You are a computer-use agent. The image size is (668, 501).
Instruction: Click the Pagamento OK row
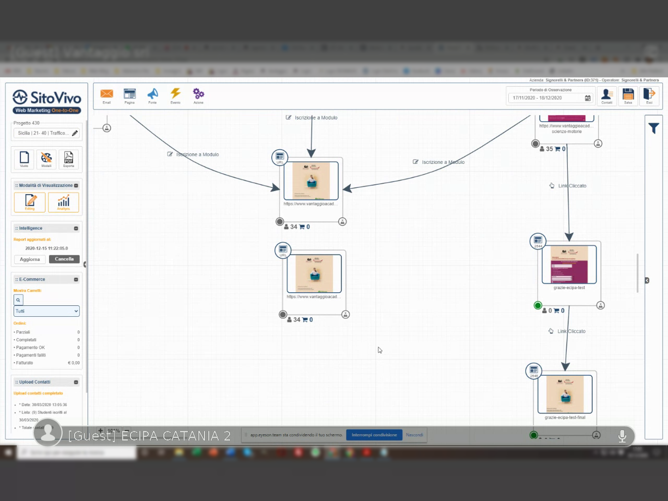pyautogui.click(x=47, y=348)
